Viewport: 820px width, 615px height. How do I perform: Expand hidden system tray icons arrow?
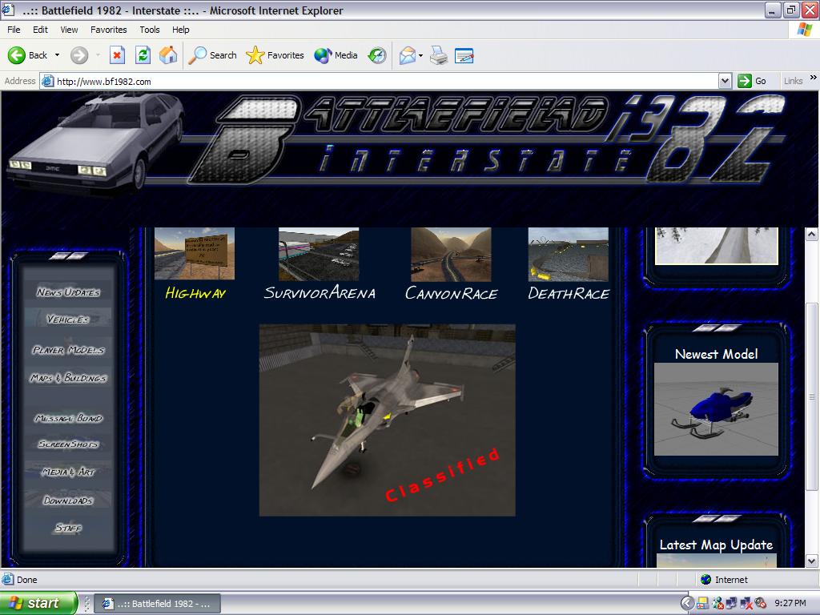pyautogui.click(x=687, y=604)
